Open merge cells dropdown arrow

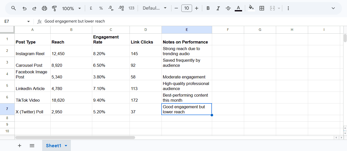(x=279, y=8)
